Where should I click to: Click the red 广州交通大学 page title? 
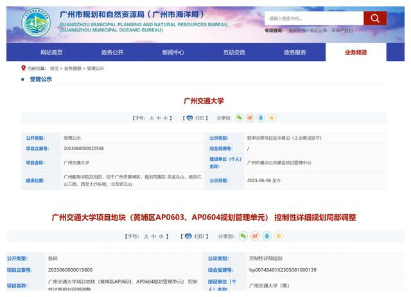coord(204,101)
